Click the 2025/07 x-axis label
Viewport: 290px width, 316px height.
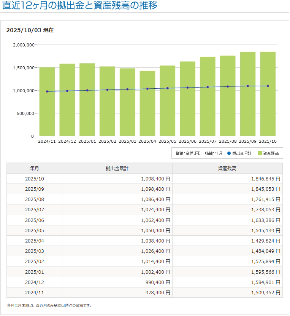tap(208, 141)
